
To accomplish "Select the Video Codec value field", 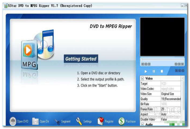I will [171, 89].
